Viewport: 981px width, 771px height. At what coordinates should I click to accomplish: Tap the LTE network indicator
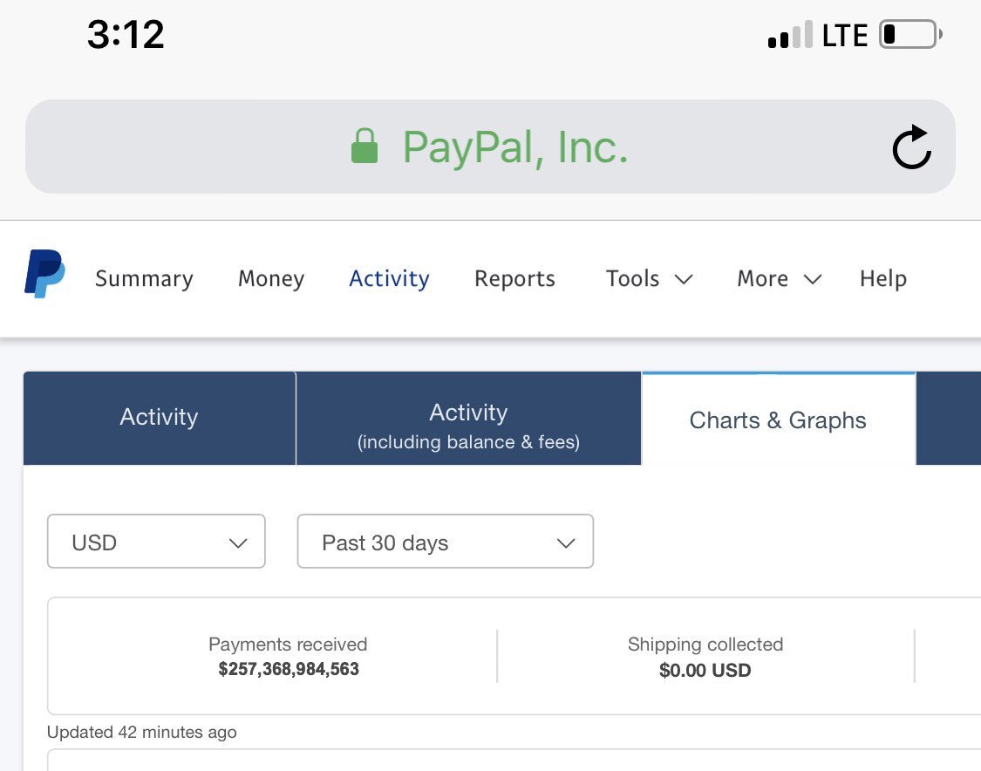(845, 35)
